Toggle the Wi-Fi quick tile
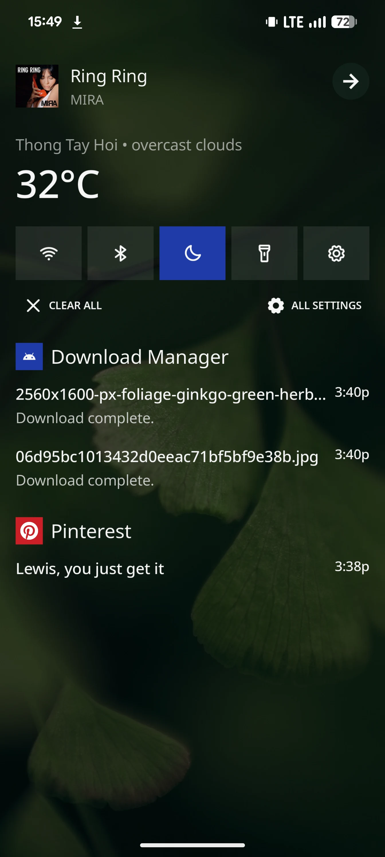Viewport: 385px width, 857px height. tap(49, 253)
